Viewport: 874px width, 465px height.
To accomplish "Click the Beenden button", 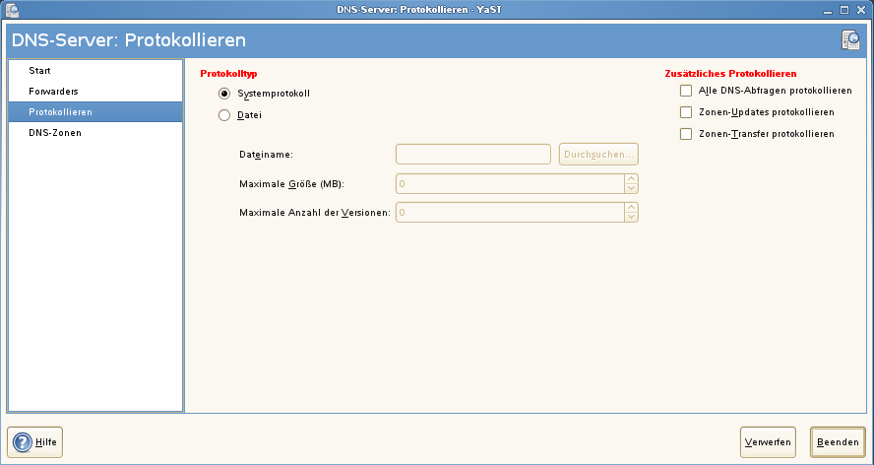I will 838,442.
